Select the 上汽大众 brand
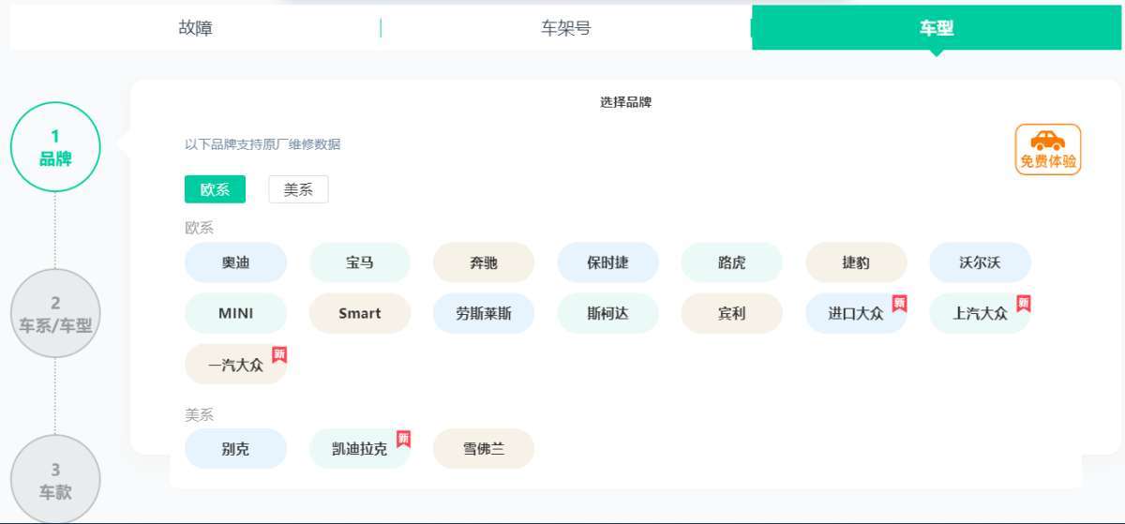Screen dimensions: 1125x524 pos(980,313)
